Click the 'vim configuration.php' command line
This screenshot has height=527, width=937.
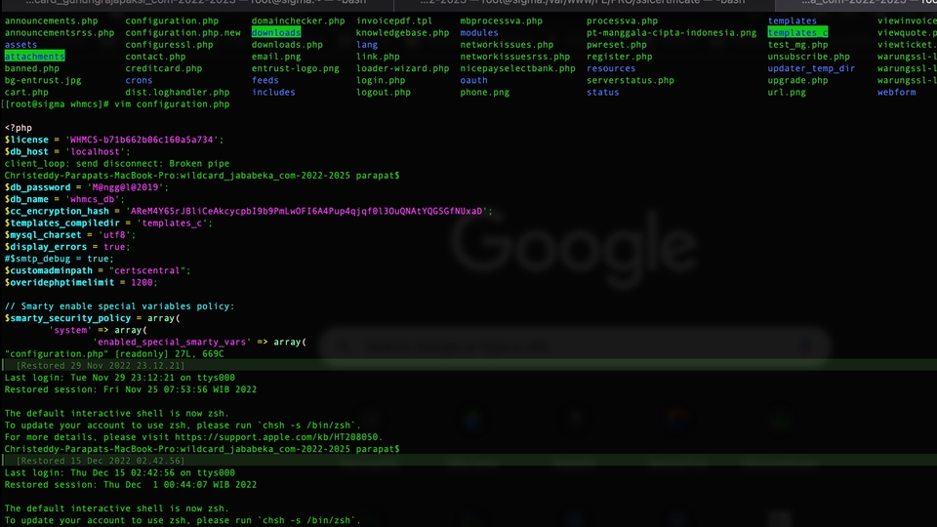(x=172, y=104)
